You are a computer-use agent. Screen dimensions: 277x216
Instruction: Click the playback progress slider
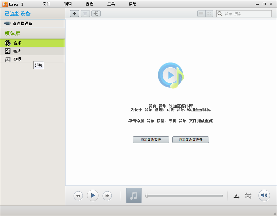click(184, 196)
